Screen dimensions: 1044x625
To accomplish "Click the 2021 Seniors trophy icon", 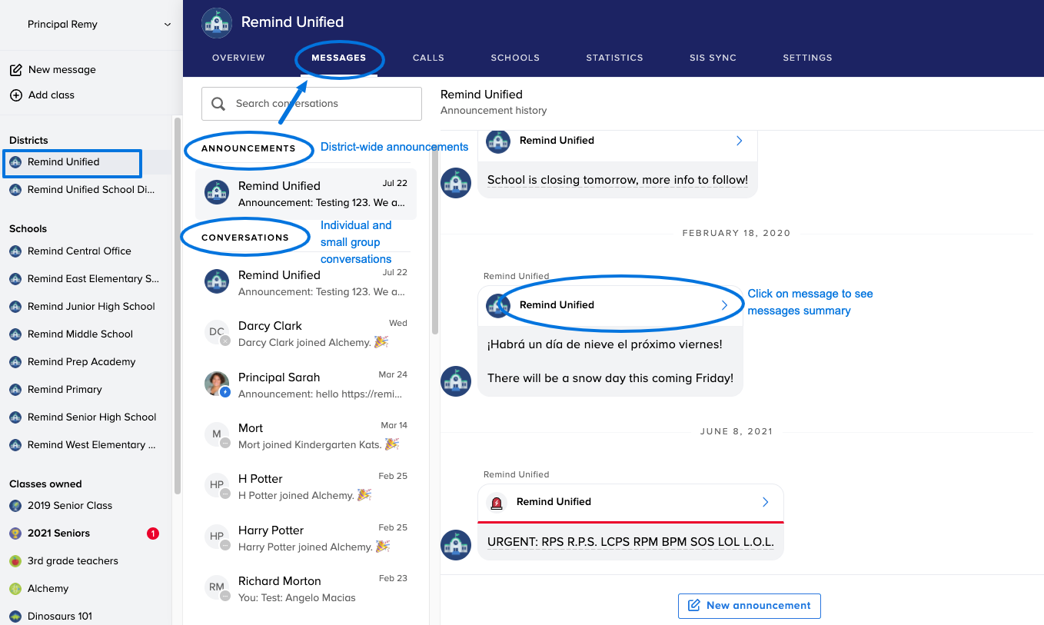I will coord(15,534).
